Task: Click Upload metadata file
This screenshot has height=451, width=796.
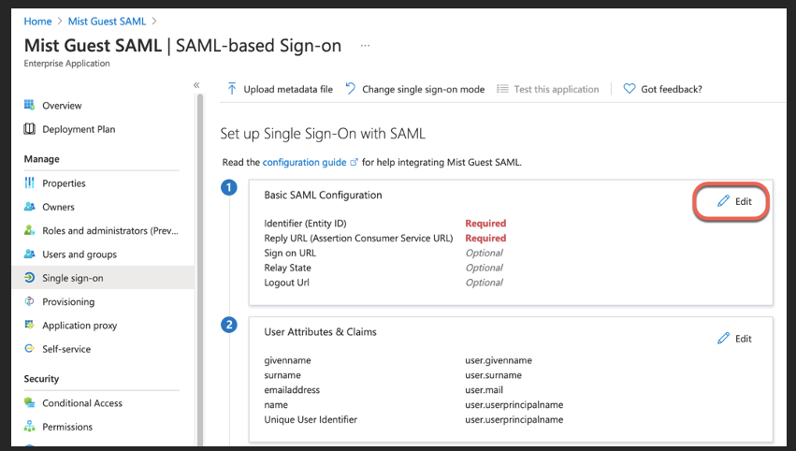Action: click(280, 89)
